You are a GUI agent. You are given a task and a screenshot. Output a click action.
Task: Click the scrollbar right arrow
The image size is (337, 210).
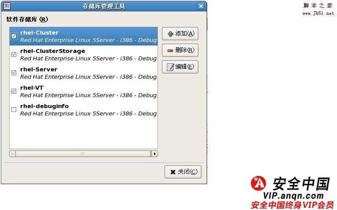tap(155, 154)
